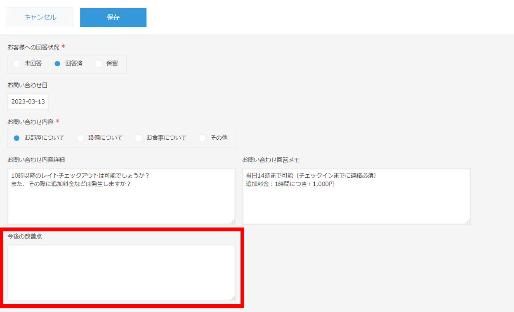Image resolution: width=514 pixels, height=312 pixels.
Task: Open the お問い合わせ日 date field 2023-03-13
Action: pos(28,101)
